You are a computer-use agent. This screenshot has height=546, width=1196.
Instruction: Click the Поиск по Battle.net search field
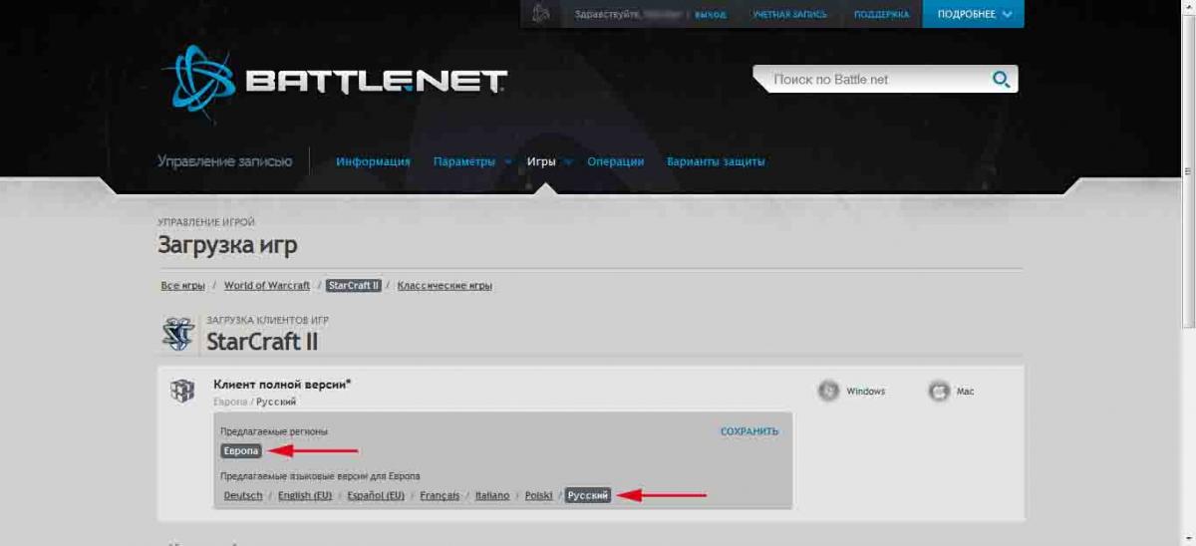[x=877, y=80]
